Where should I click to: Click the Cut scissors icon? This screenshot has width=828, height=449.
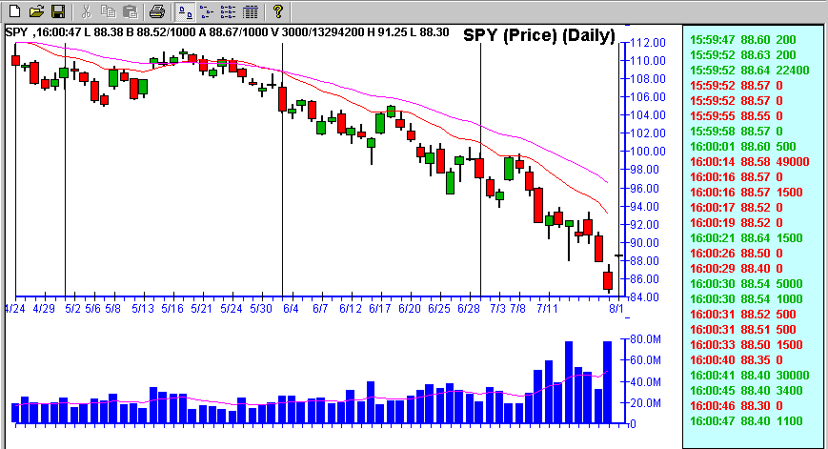coord(87,11)
